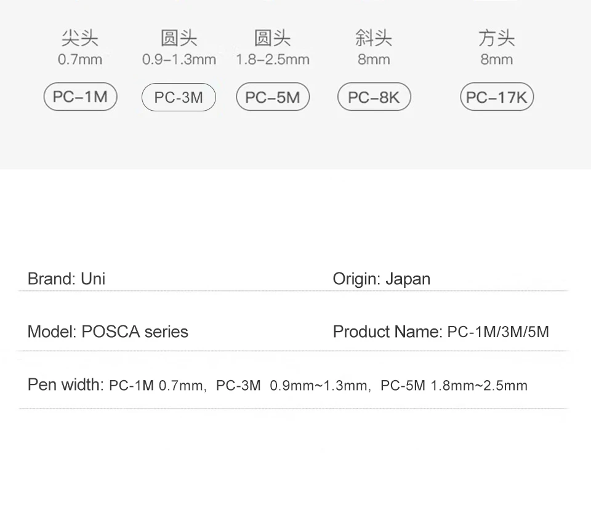Click the Brand: Uni text
Viewport: 591px width, 513px height.
[x=66, y=279]
